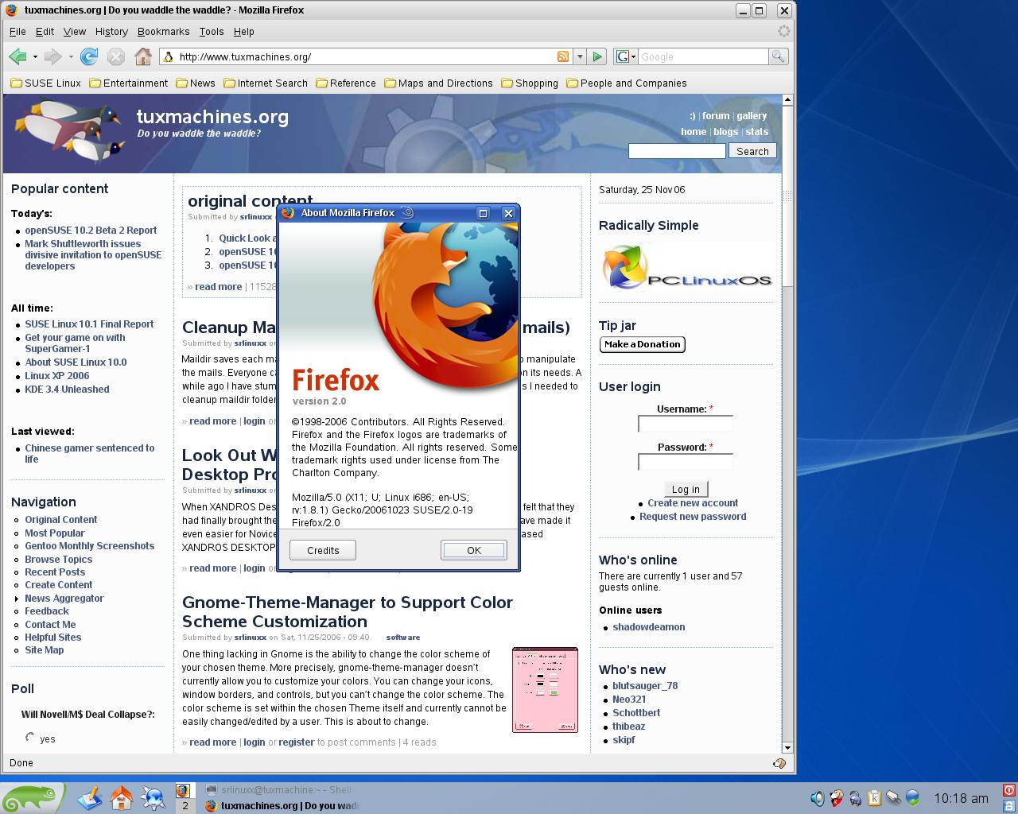Click the magnifier icon in the Google search bar
The width and height of the screenshot is (1018, 814).
[x=779, y=56]
